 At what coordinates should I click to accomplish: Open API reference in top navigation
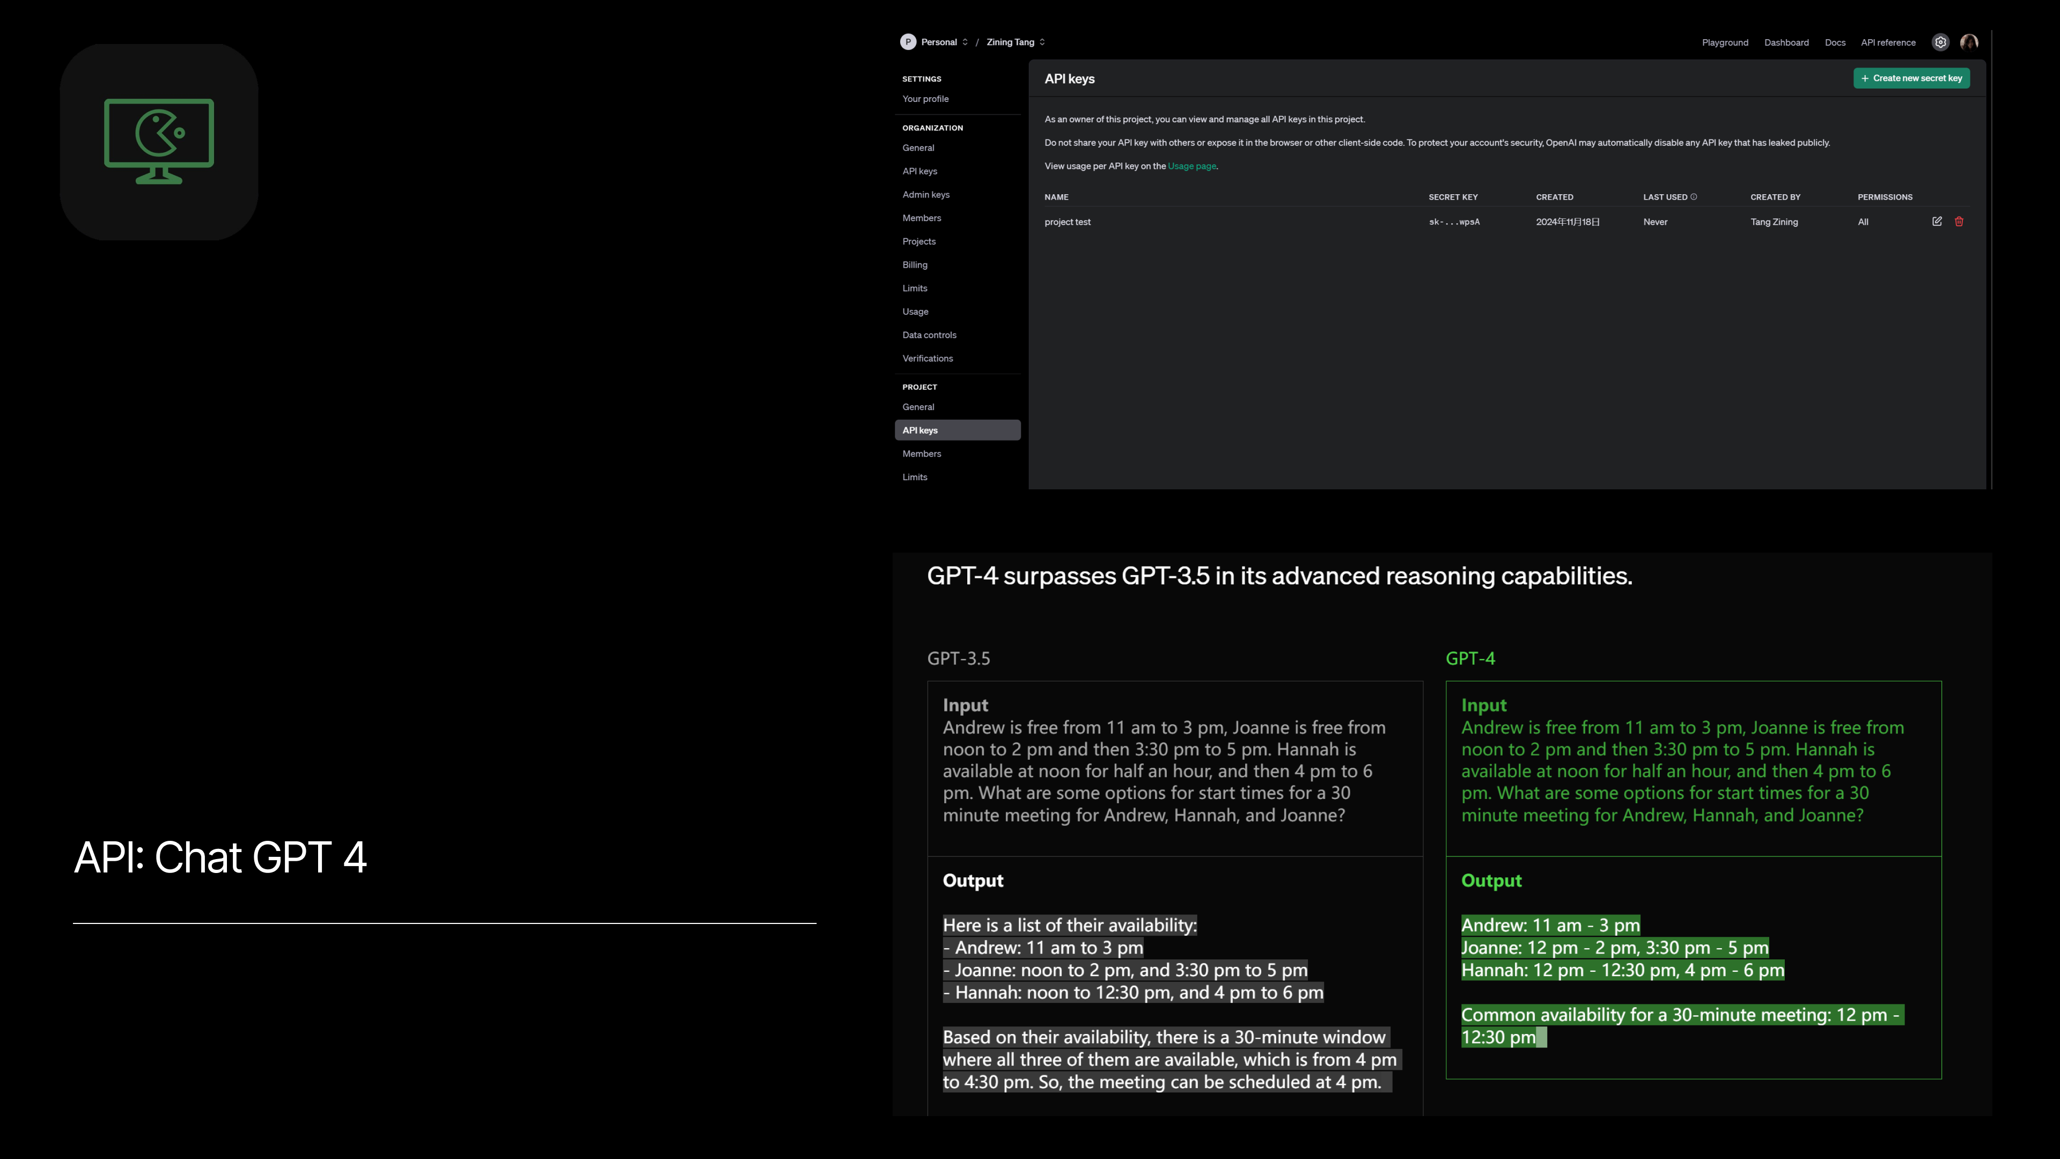1888,42
